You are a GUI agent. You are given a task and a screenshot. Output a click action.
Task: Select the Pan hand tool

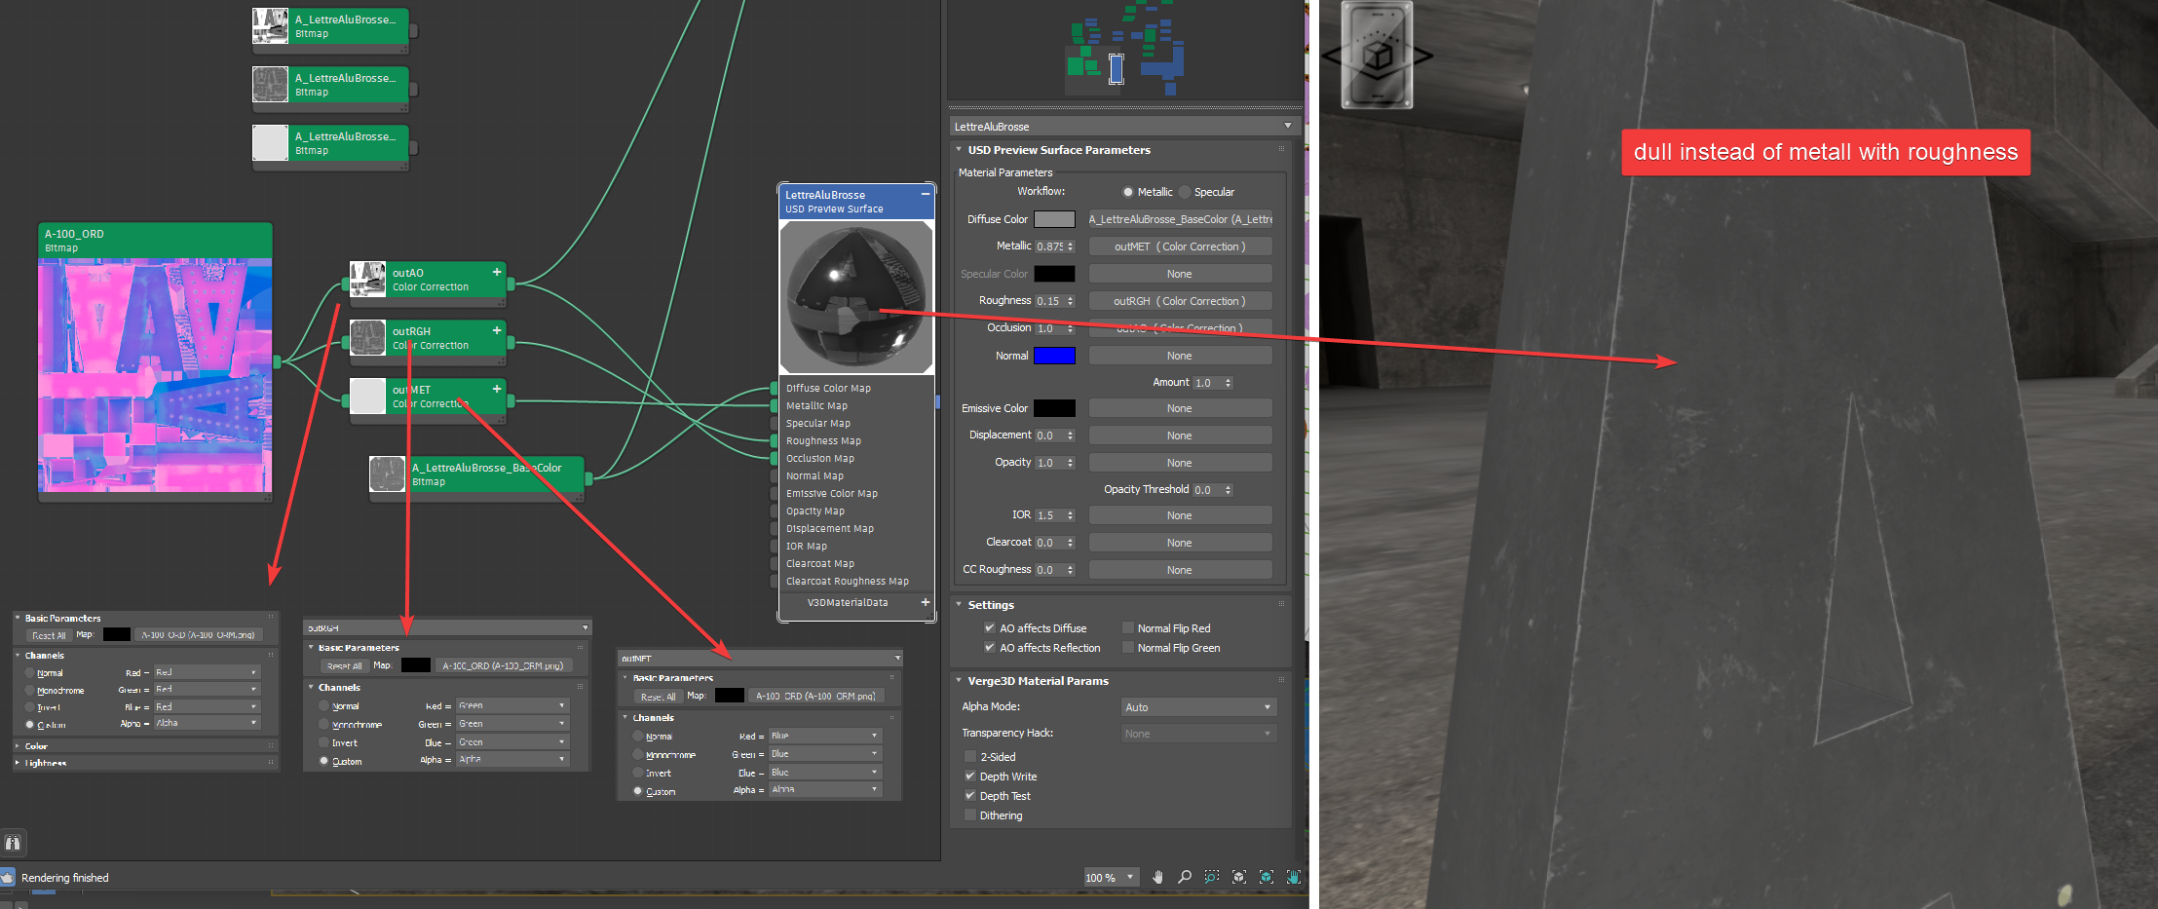(1157, 877)
